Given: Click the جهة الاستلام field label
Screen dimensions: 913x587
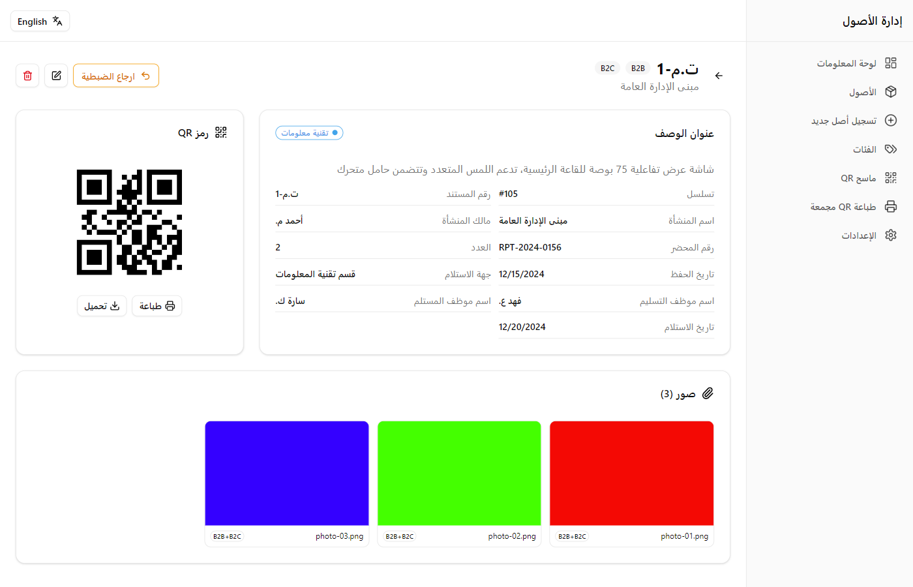Looking at the screenshot, I should pyautogui.click(x=468, y=274).
